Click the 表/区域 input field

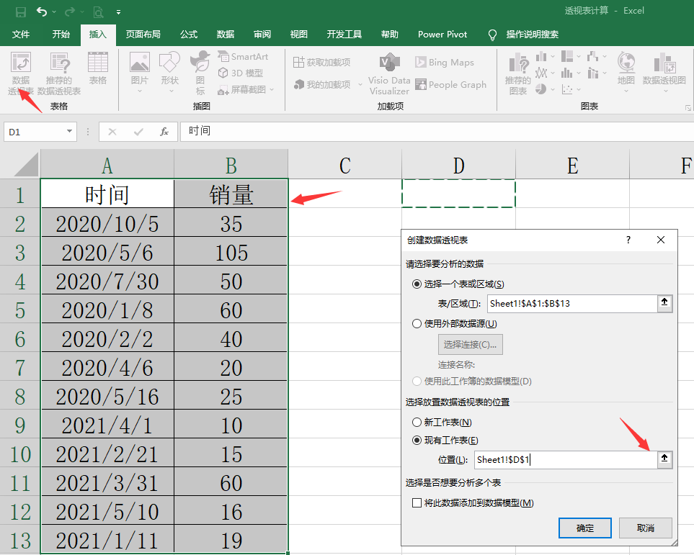(x=572, y=303)
